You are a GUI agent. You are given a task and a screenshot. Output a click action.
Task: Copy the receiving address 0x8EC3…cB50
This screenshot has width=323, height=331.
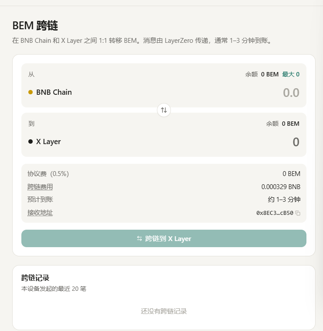click(x=298, y=213)
